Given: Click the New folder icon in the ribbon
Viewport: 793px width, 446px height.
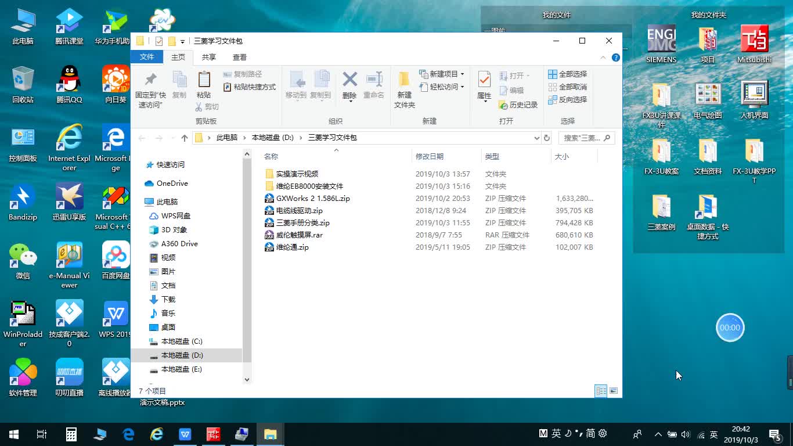Looking at the screenshot, I should coord(404,80).
